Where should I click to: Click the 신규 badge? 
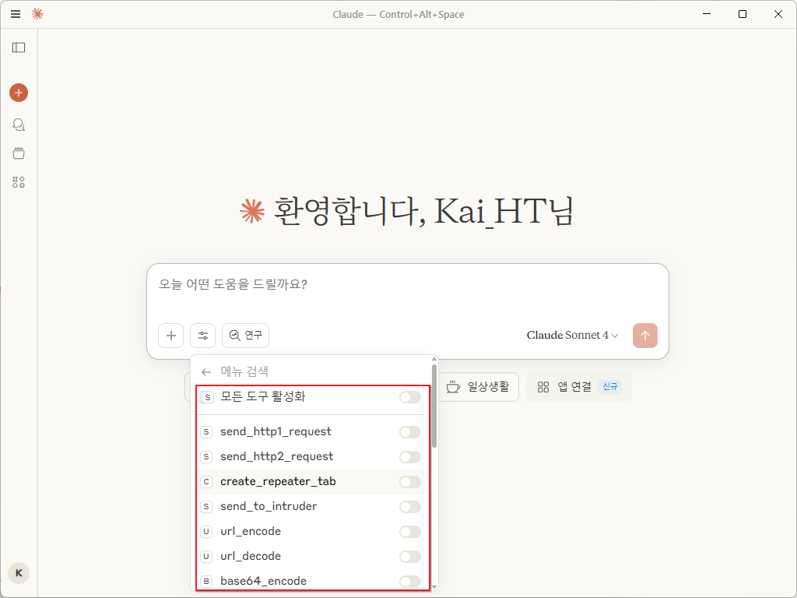[610, 387]
